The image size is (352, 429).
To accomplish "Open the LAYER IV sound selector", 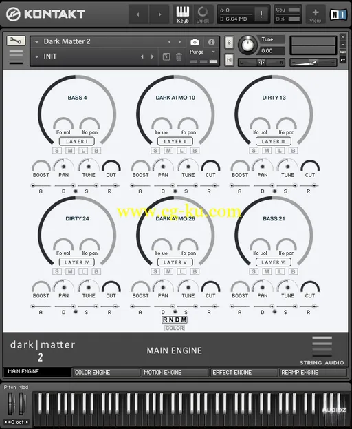I will point(77,262).
